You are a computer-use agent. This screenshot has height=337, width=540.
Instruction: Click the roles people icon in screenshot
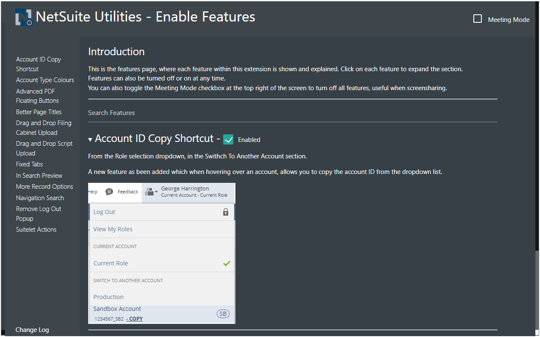pos(150,192)
